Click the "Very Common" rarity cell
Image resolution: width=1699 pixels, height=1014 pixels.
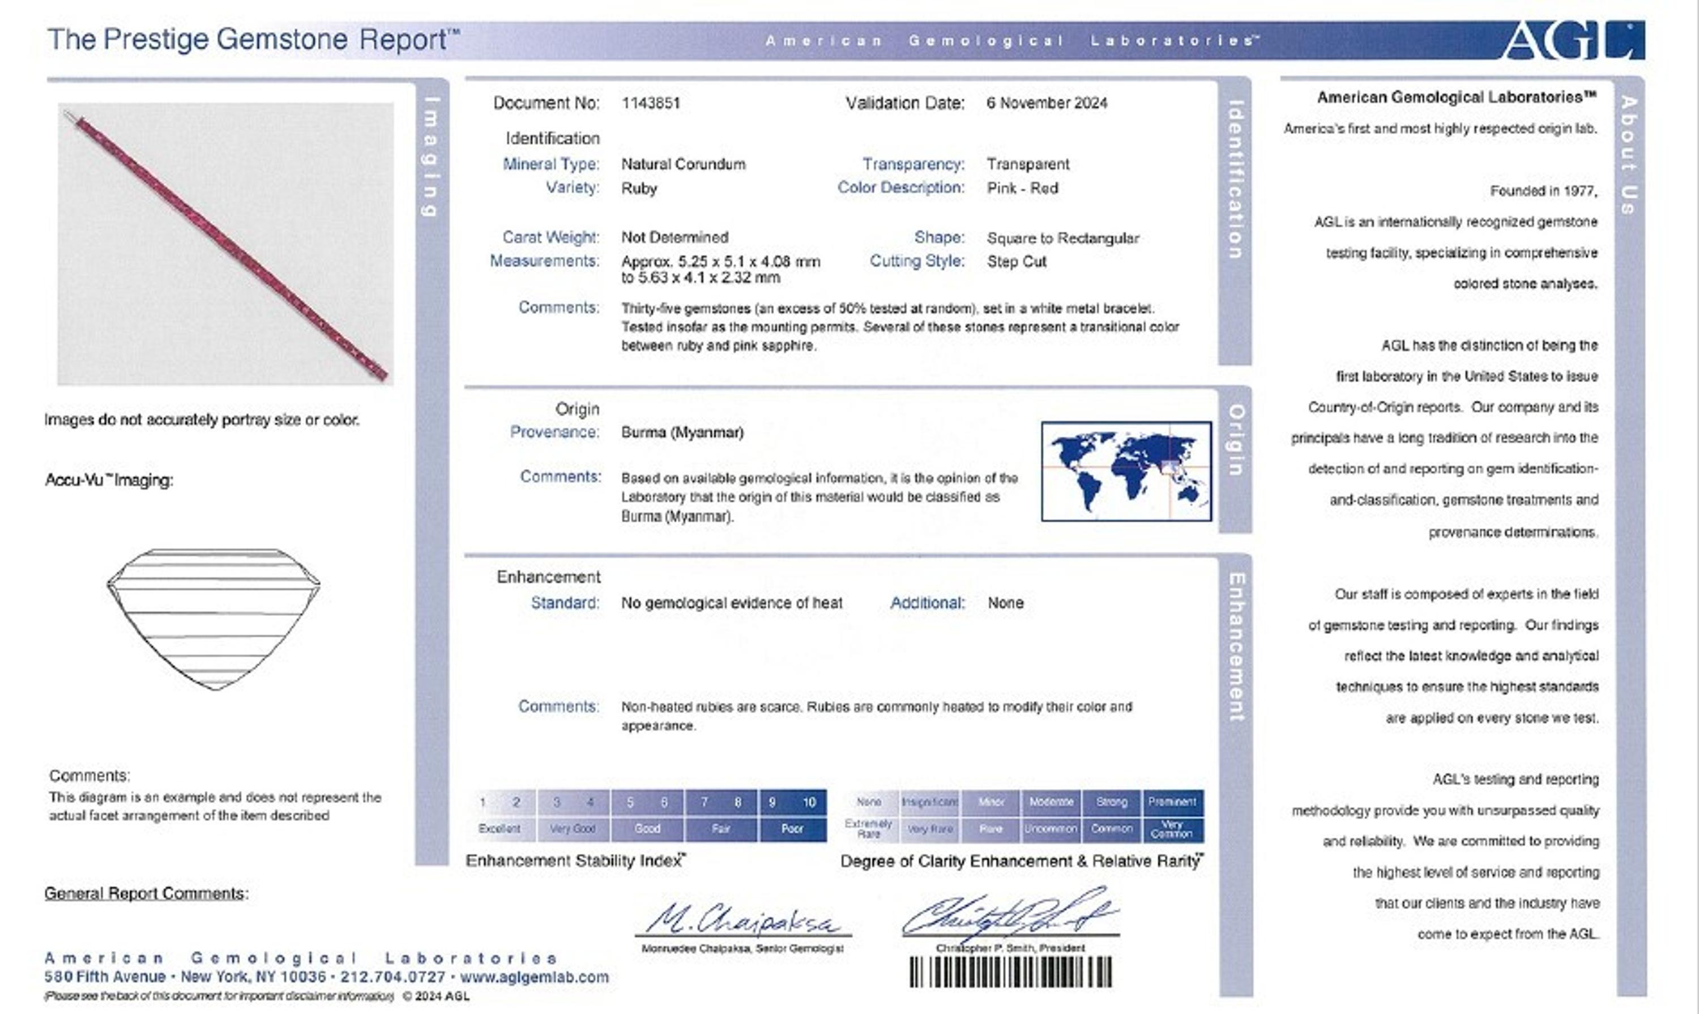click(1173, 829)
